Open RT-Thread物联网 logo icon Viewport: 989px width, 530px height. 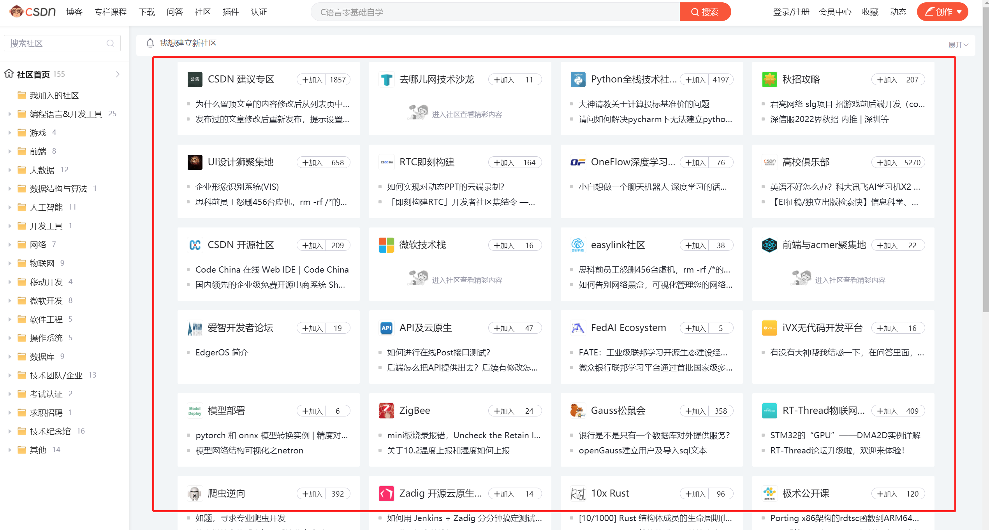click(769, 411)
